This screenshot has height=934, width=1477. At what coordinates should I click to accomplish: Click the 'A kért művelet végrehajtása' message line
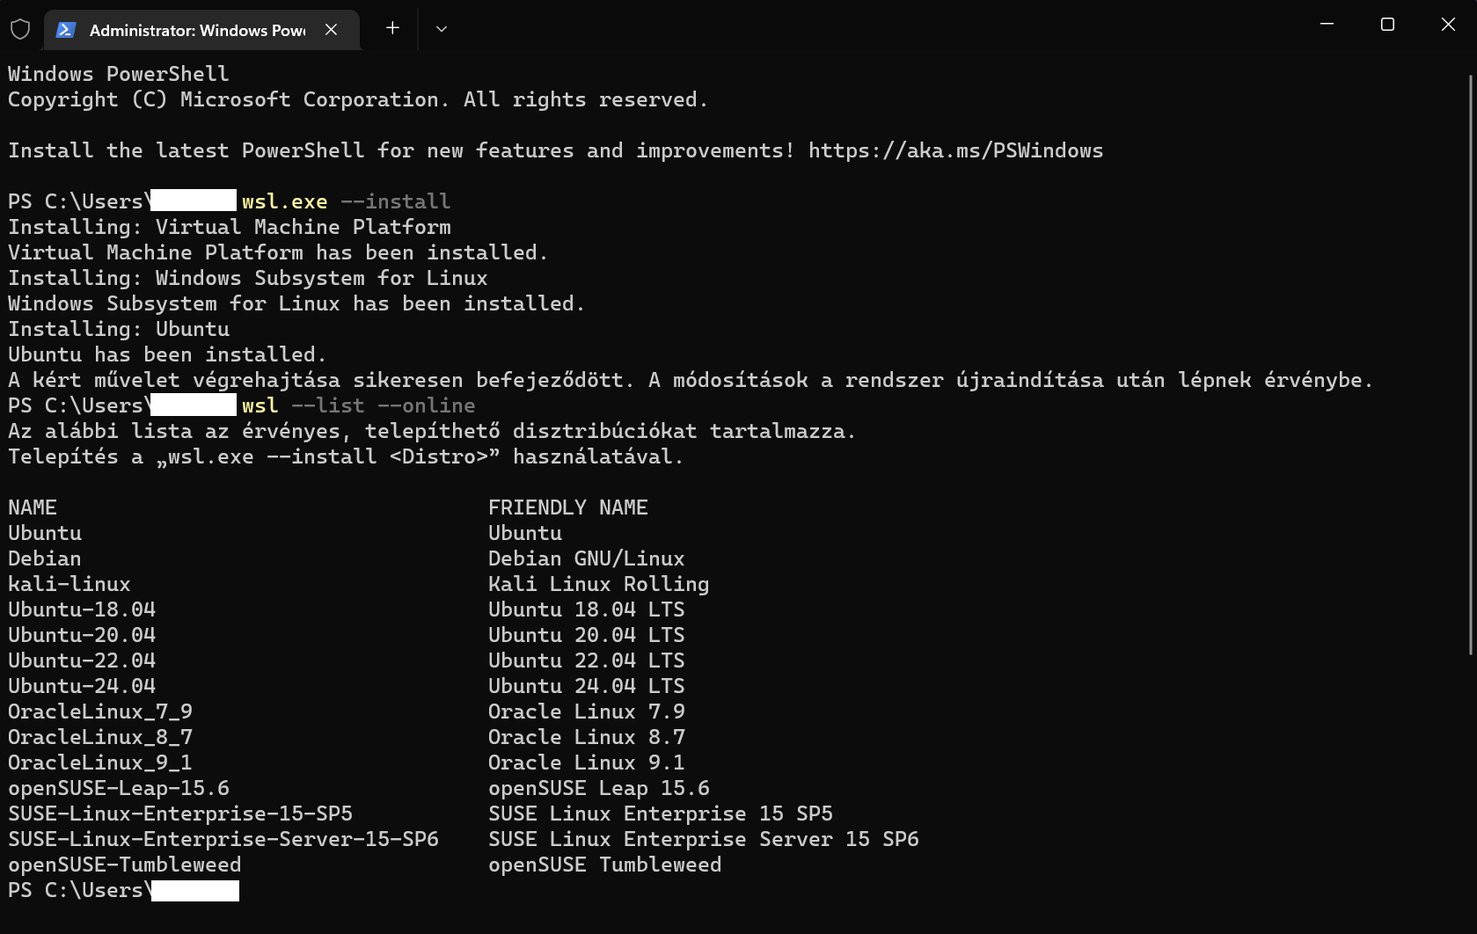pos(691,380)
